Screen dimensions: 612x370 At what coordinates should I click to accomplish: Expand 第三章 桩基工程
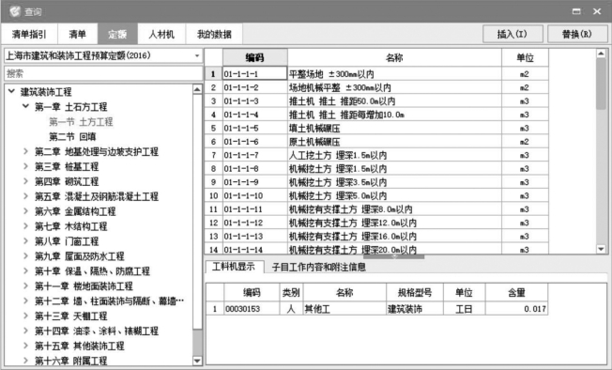(x=25, y=166)
